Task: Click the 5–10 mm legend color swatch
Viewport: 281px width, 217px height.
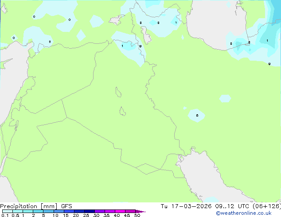Action: tap(48, 211)
